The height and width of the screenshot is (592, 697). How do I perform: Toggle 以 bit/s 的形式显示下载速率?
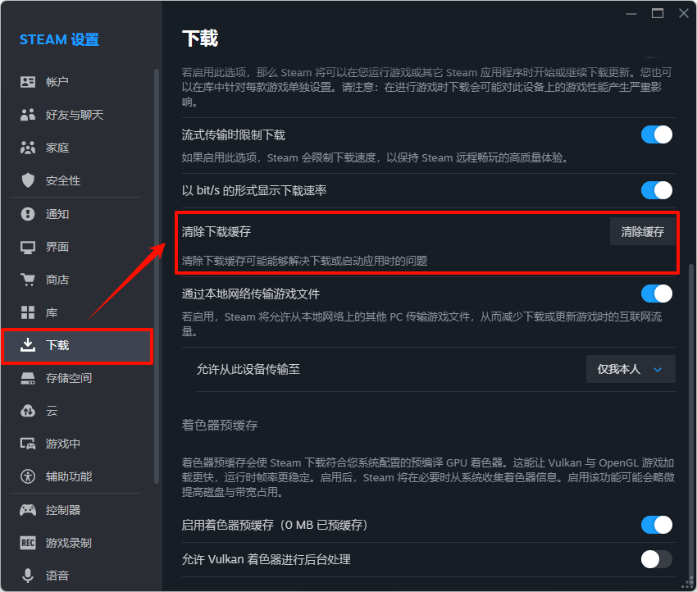click(656, 190)
